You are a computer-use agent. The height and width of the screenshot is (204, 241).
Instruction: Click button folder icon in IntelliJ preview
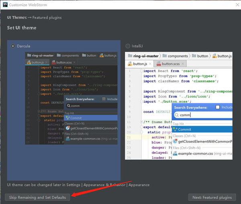click(x=194, y=56)
